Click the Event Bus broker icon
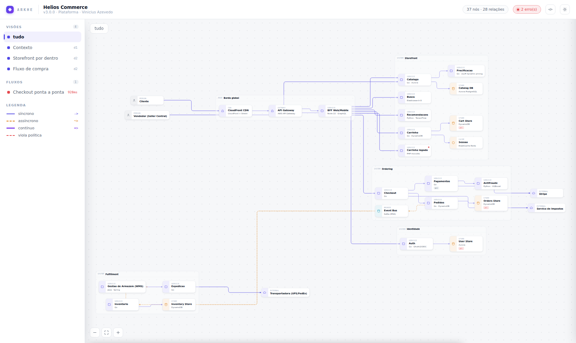Image resolution: width=576 pixels, height=343 pixels. 379,211
